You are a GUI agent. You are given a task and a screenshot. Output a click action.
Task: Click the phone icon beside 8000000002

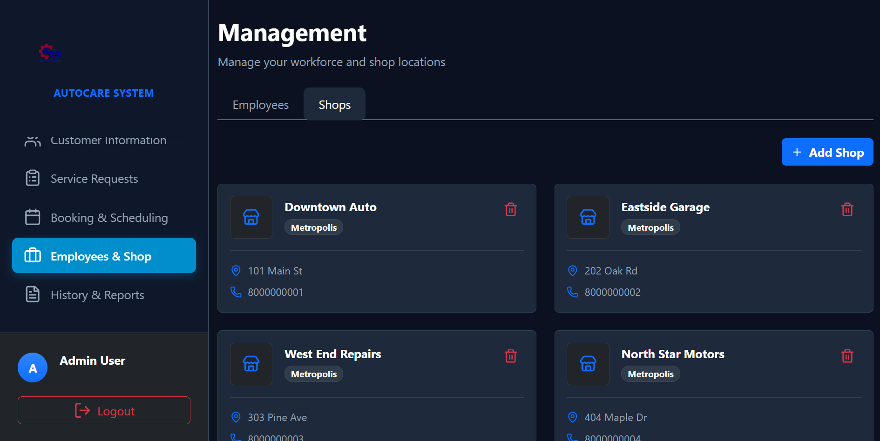click(573, 292)
